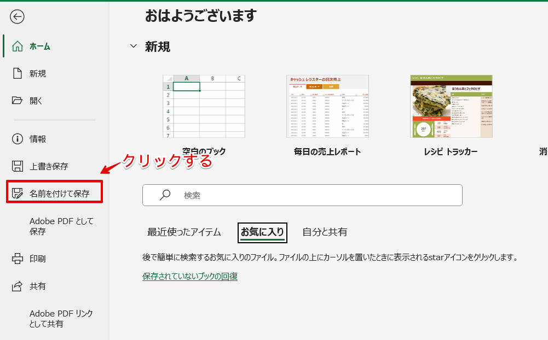Screen dimensions: 548x340
Task: Open the 毎日の売上レポート template
Action: point(327,105)
